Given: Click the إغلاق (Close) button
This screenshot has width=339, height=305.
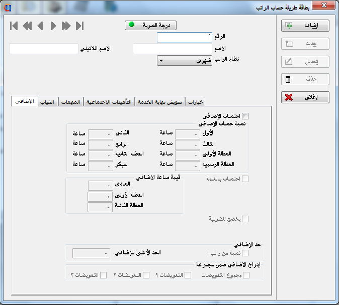Looking at the screenshot, I should coord(305,97).
